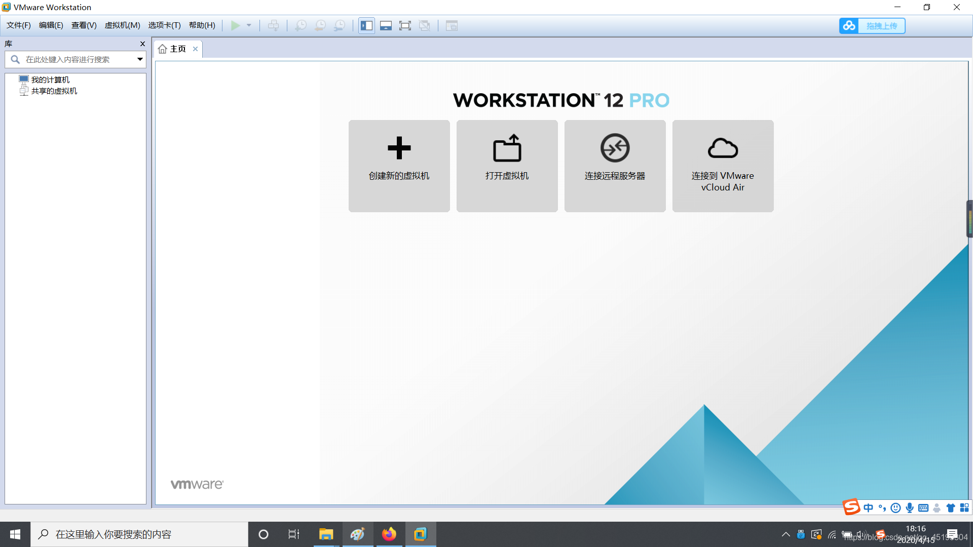The width and height of the screenshot is (973, 547).
Task: Click the paint palette taskbar app
Action: click(x=357, y=534)
